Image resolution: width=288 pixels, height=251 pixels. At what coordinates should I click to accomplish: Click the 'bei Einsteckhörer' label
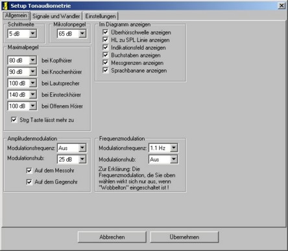click(x=61, y=95)
